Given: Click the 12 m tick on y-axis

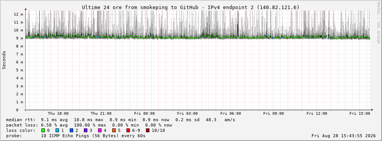Looking at the screenshot, I should point(19,14).
